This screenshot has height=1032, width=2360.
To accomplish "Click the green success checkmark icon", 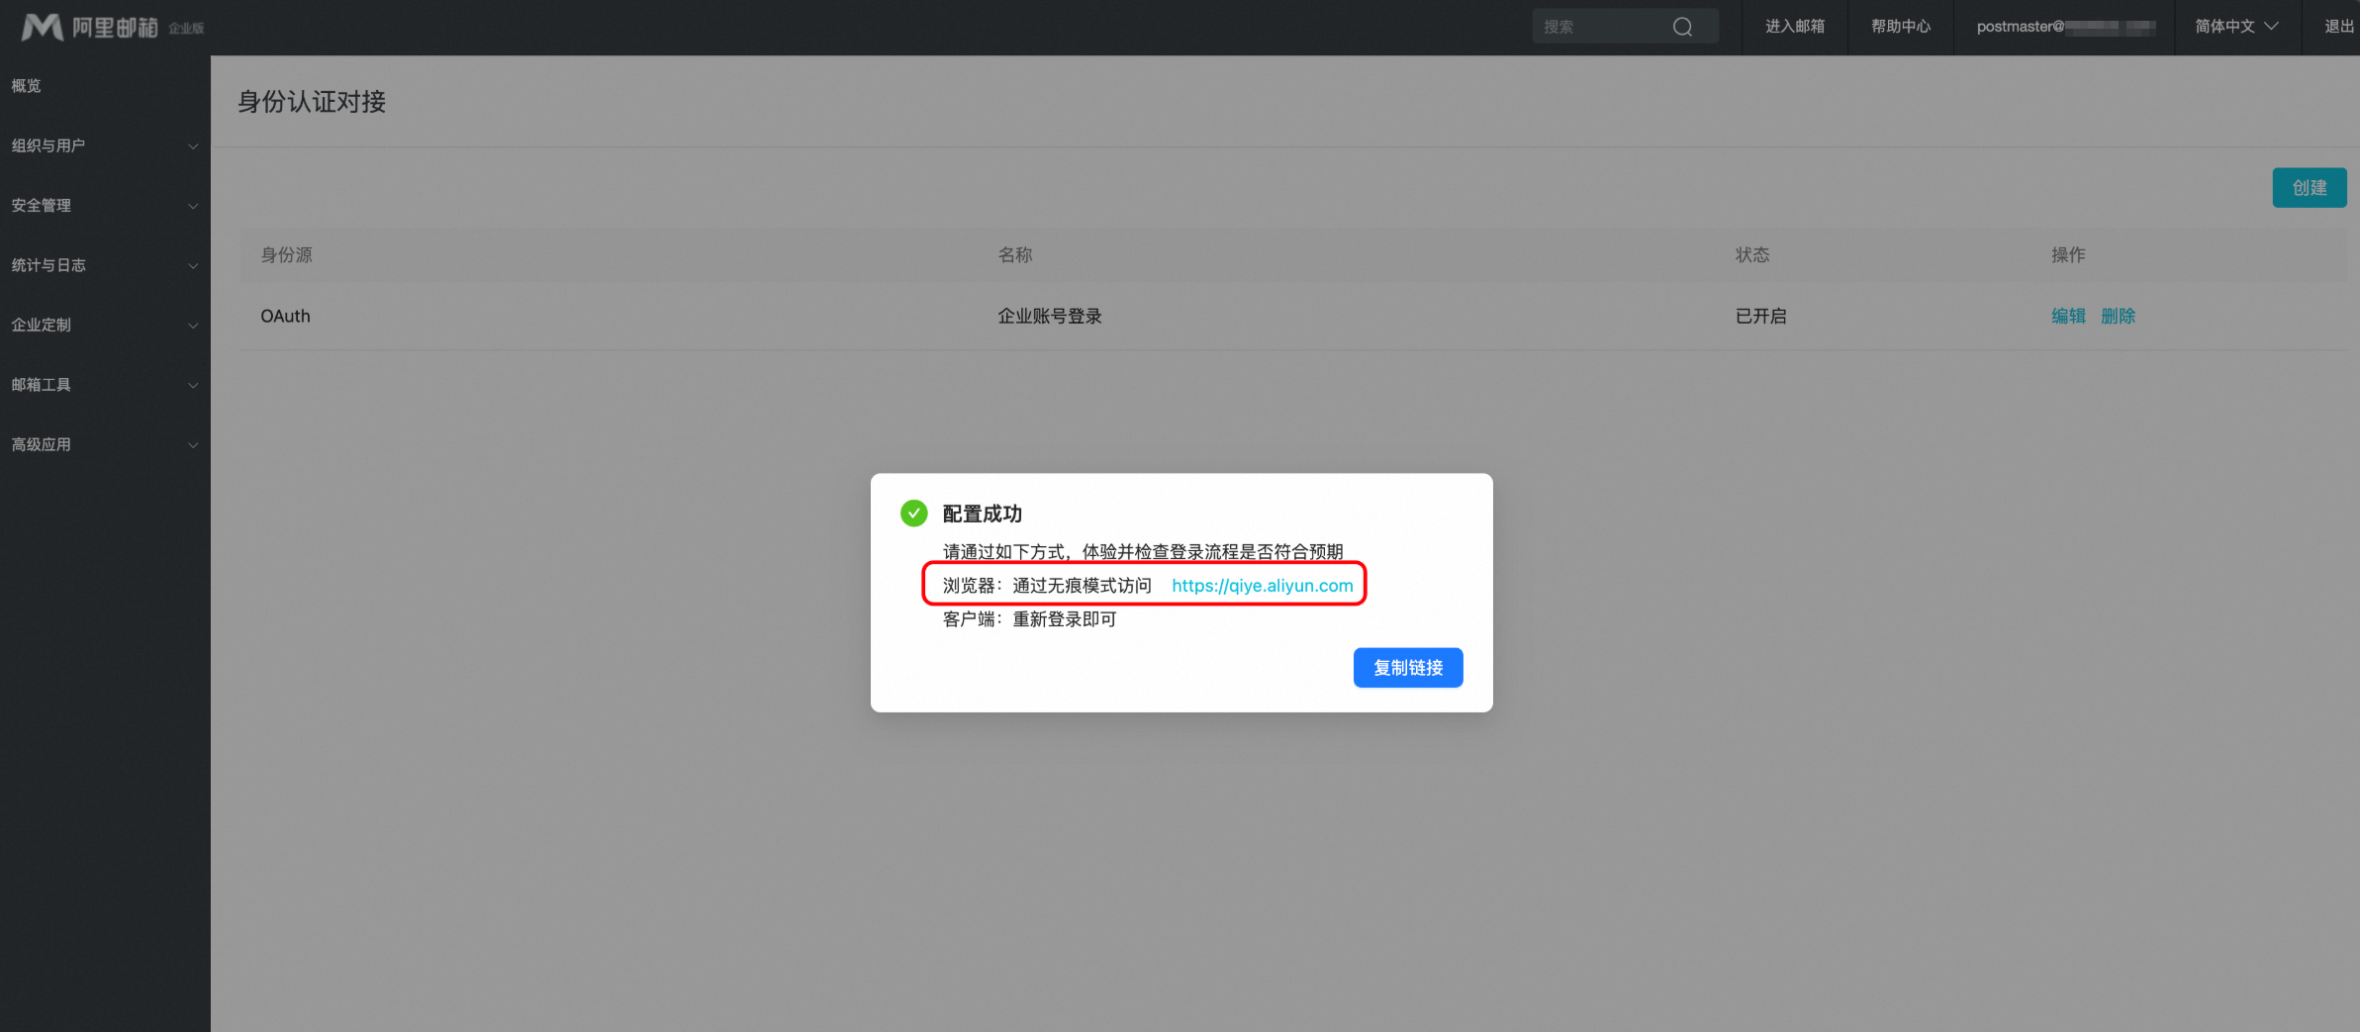I will click(x=913, y=514).
